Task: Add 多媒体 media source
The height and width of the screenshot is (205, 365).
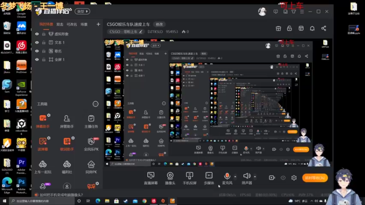Action: pyautogui.click(x=209, y=178)
